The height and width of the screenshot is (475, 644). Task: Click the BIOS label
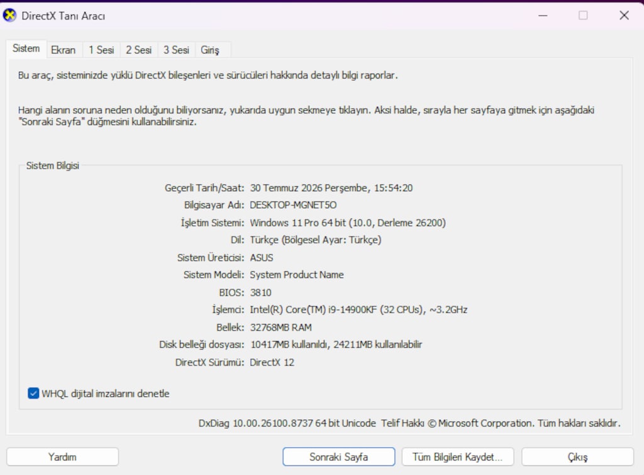click(231, 293)
